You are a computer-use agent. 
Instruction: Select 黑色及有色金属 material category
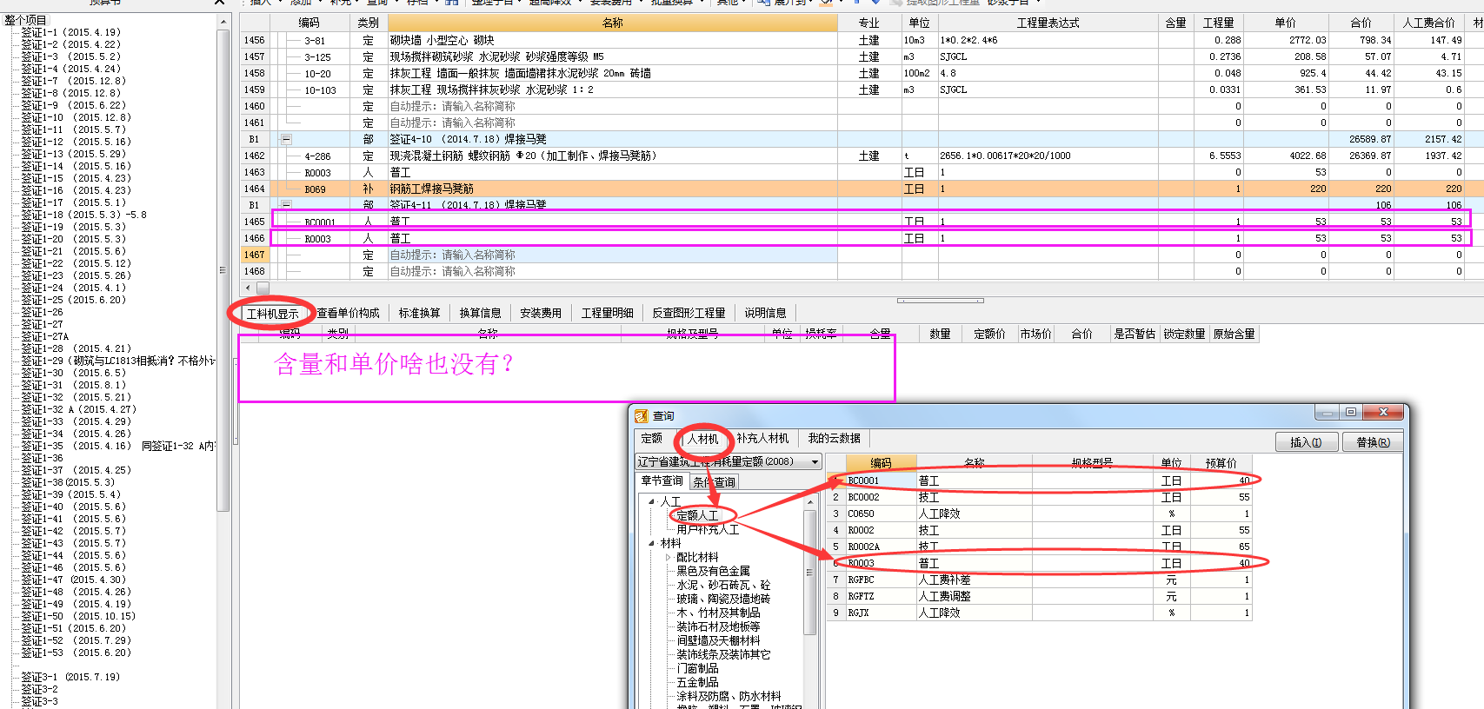[713, 571]
